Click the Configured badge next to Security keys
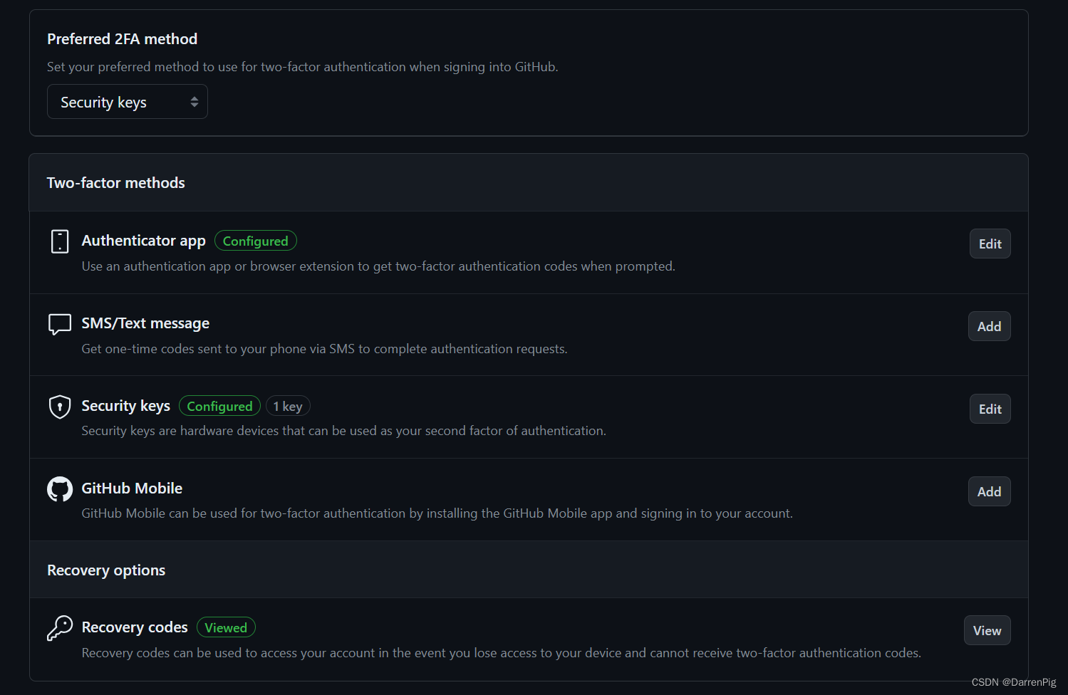 coord(219,406)
